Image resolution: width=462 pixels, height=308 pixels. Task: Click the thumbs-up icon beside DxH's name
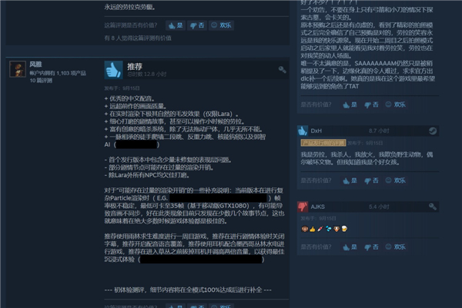click(303, 131)
